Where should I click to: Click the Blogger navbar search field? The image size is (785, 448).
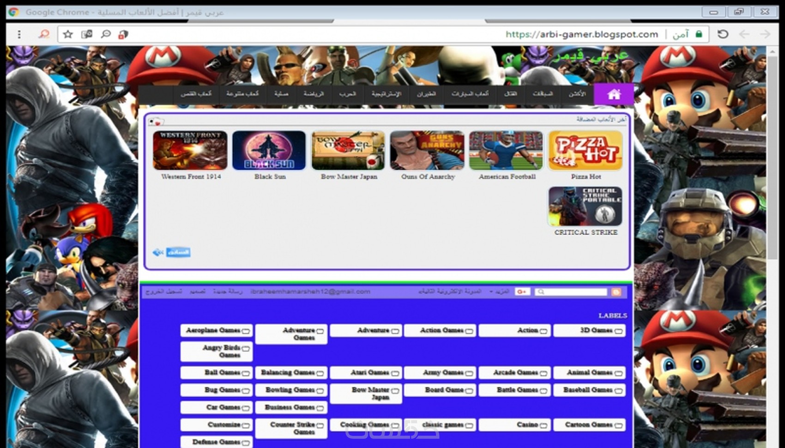pyautogui.click(x=571, y=292)
